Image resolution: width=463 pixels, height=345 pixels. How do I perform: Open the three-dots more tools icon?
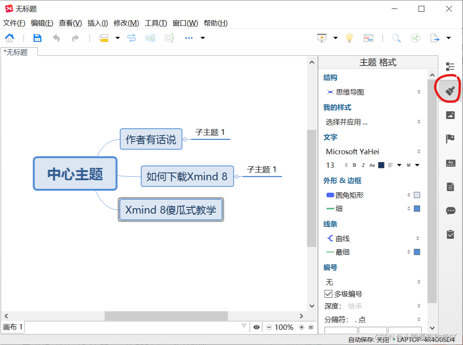point(189,38)
